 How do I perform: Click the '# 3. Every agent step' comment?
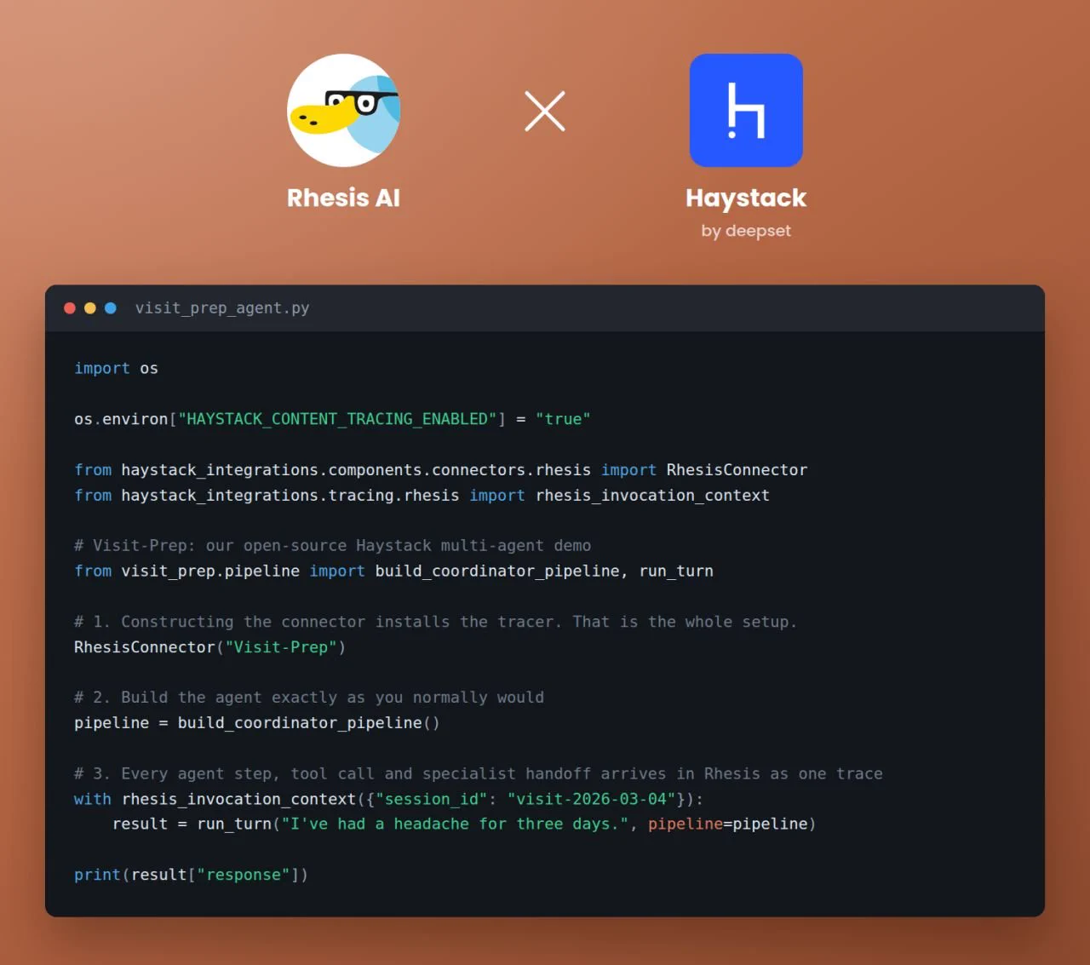click(x=479, y=773)
